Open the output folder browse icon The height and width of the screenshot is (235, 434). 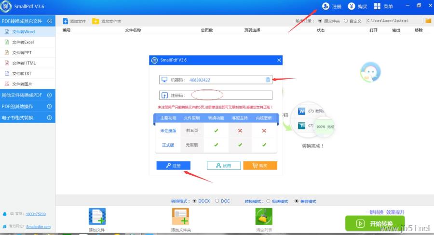click(x=428, y=21)
